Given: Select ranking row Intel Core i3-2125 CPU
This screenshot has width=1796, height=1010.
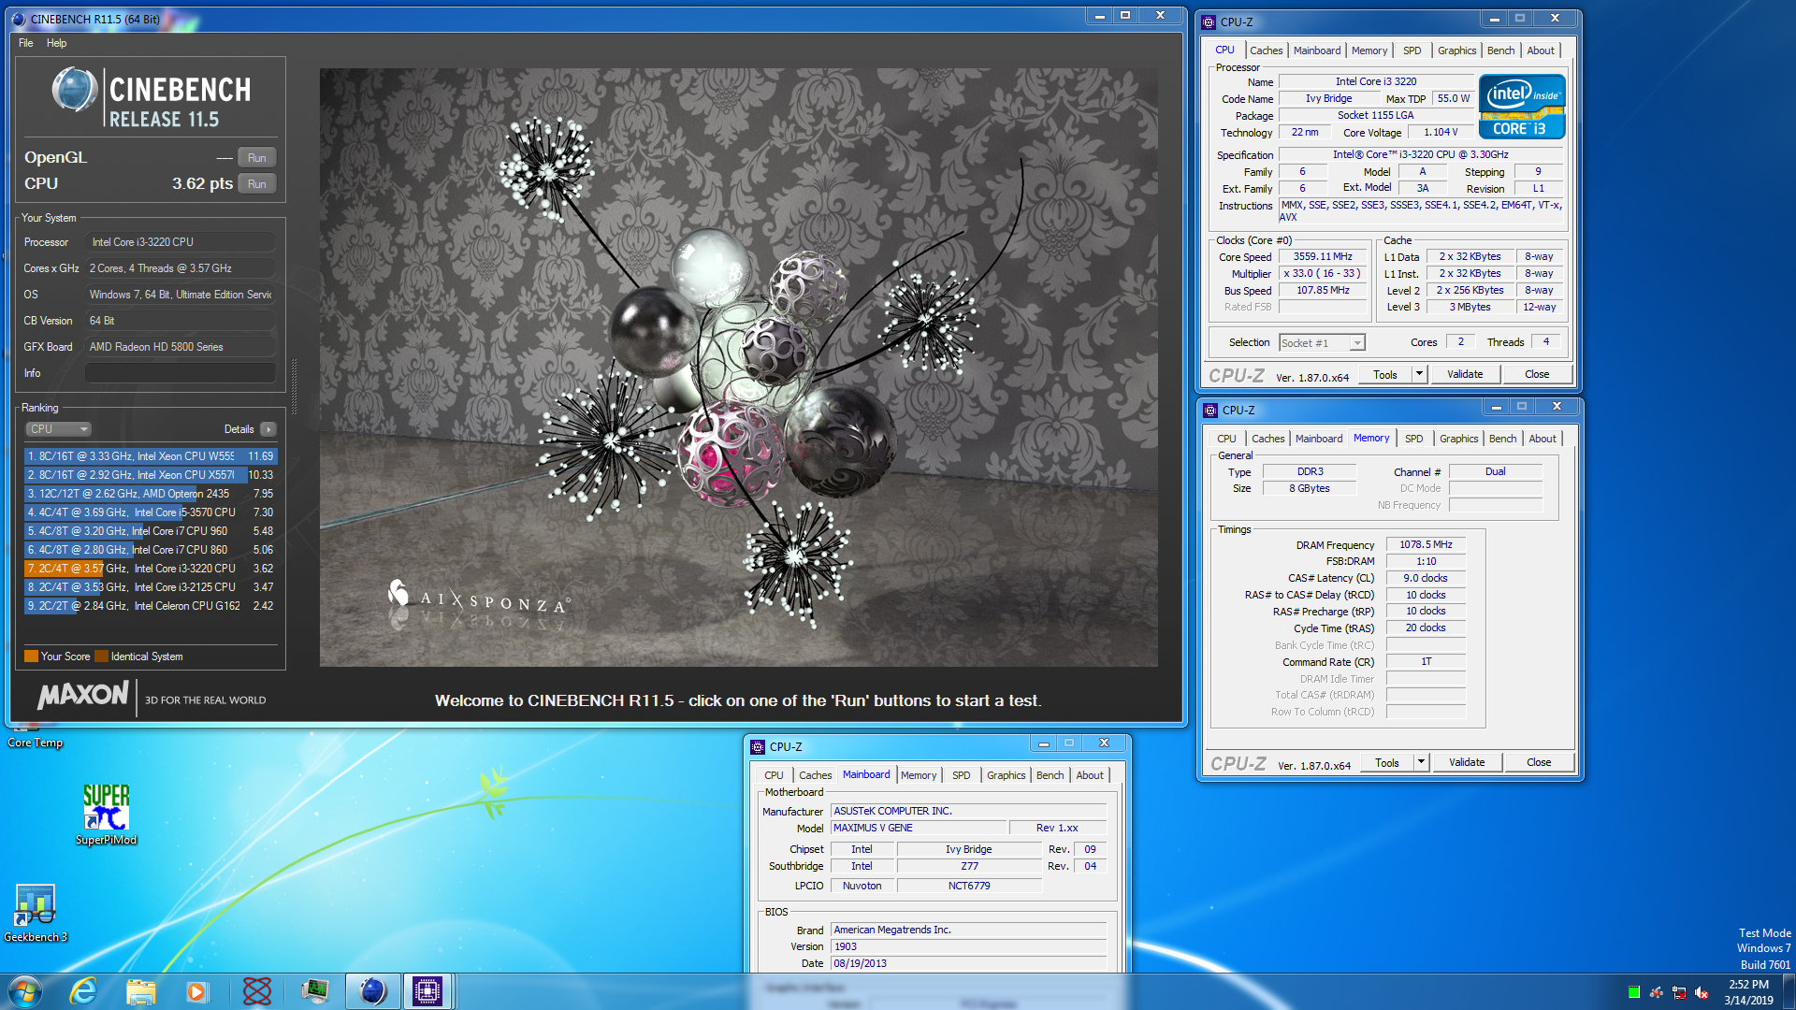Looking at the screenshot, I should pos(150,587).
